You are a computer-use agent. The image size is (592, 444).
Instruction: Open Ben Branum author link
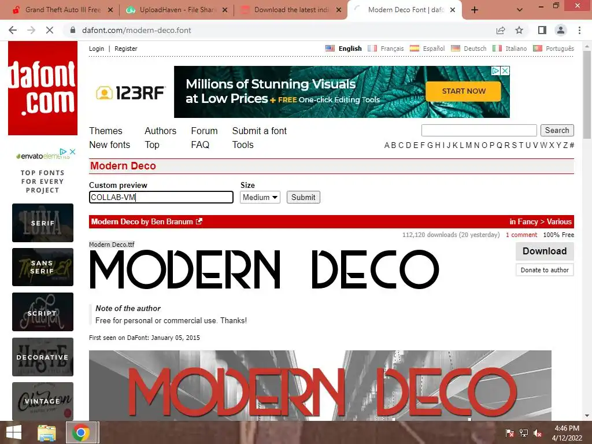pyautogui.click(x=172, y=221)
